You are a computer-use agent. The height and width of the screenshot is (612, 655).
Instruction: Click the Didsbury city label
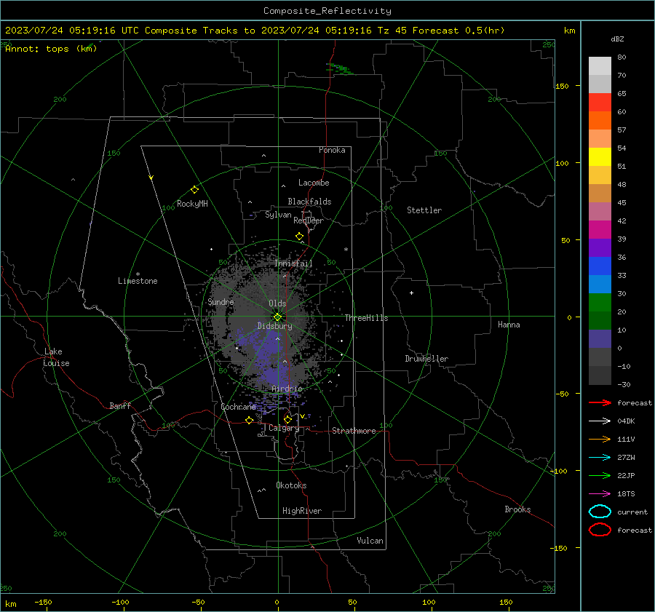point(274,326)
